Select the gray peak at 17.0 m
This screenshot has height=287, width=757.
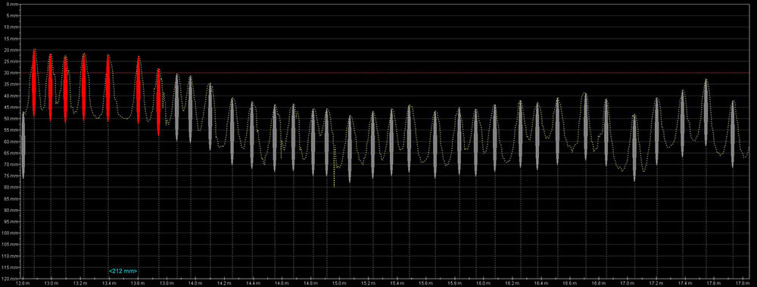(634, 148)
